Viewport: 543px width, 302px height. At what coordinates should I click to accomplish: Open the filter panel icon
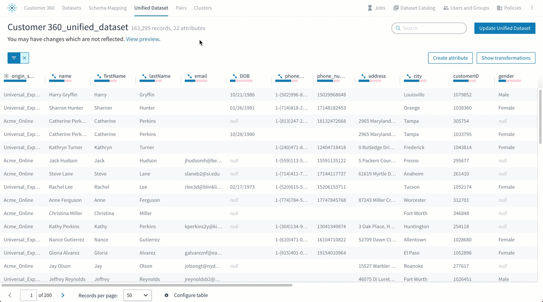tap(14, 58)
